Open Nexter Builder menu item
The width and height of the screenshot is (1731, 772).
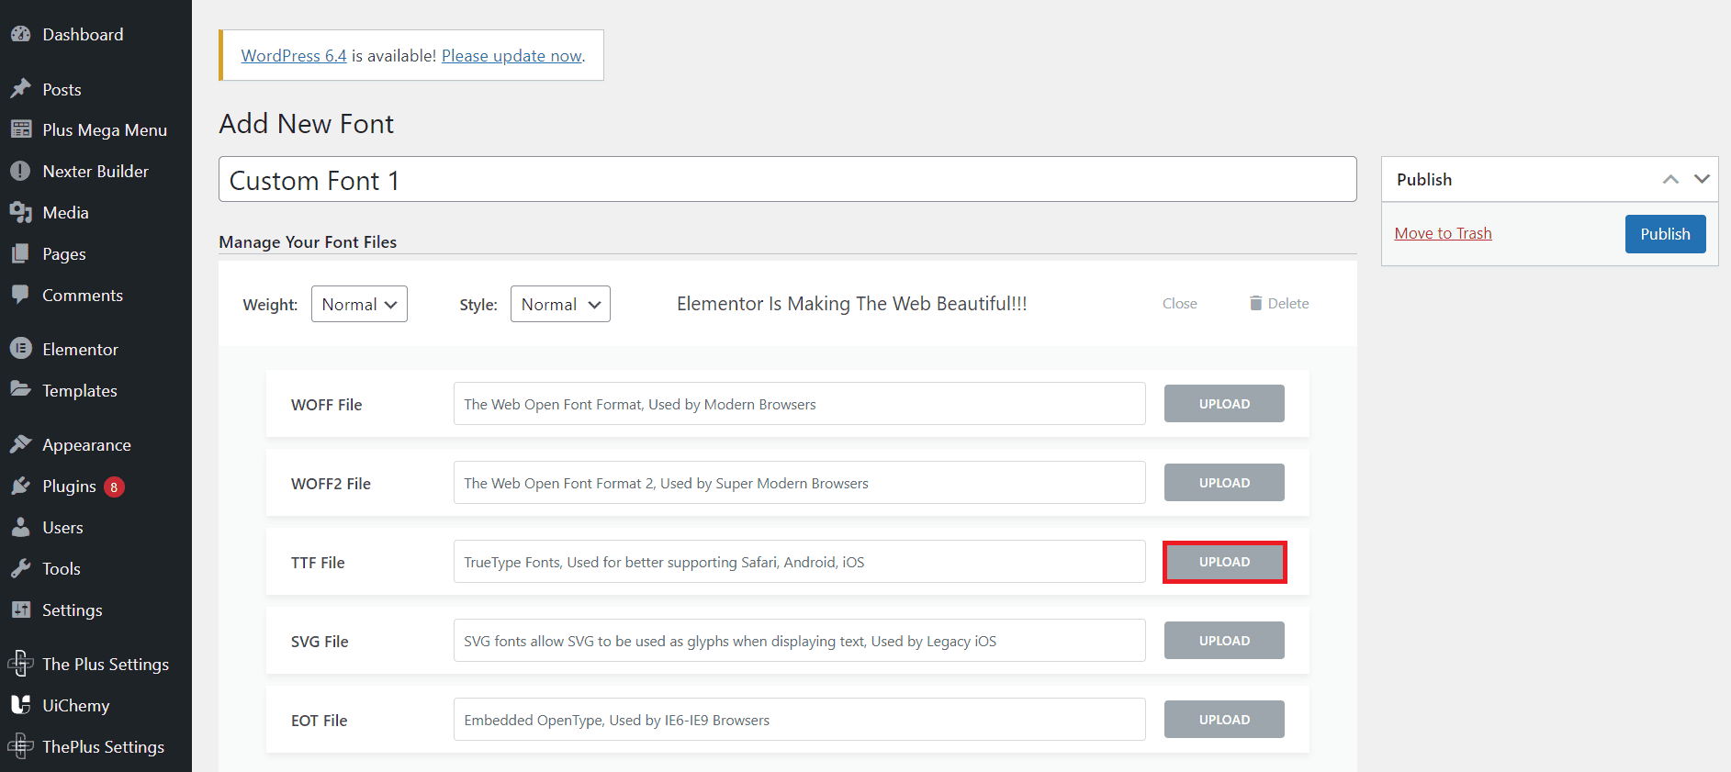point(96,171)
